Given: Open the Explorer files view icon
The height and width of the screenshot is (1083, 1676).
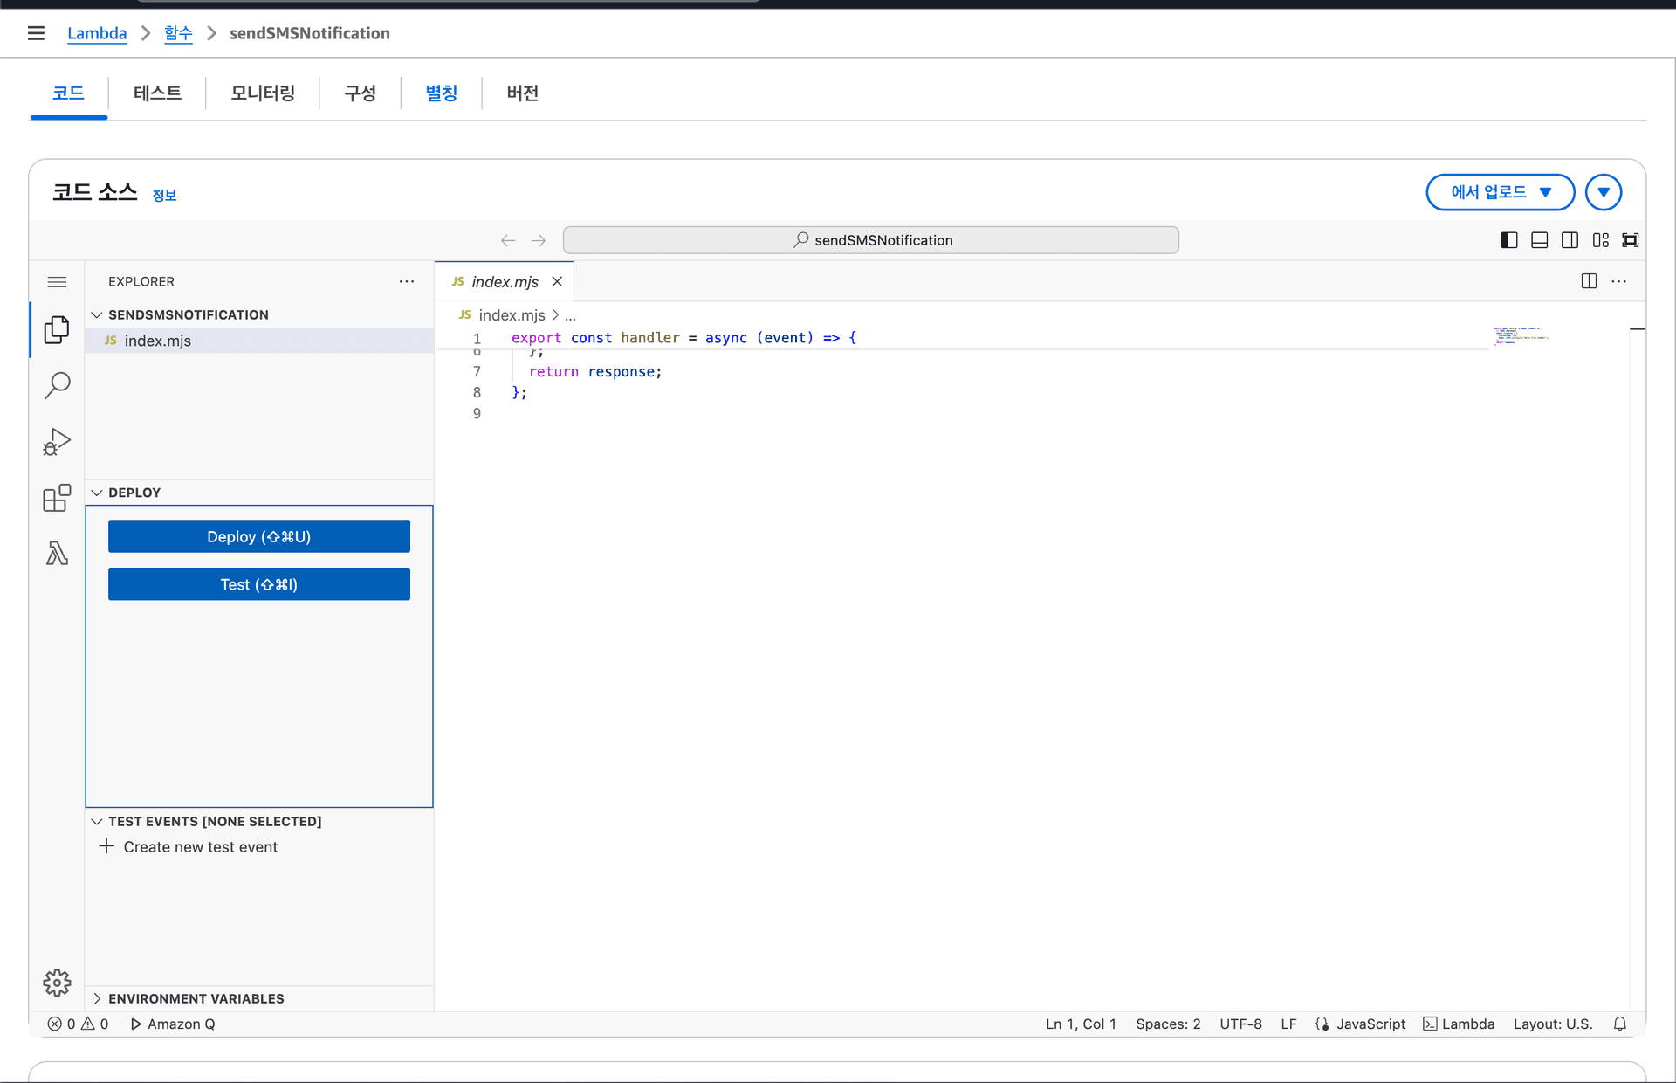Looking at the screenshot, I should 57,329.
